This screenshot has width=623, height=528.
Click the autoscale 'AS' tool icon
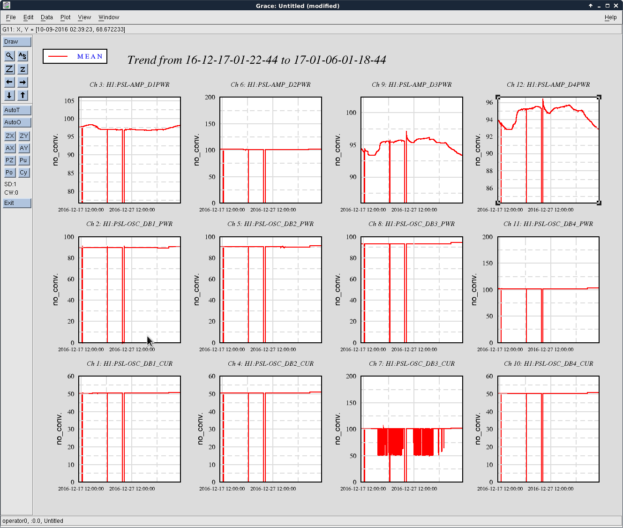23,56
